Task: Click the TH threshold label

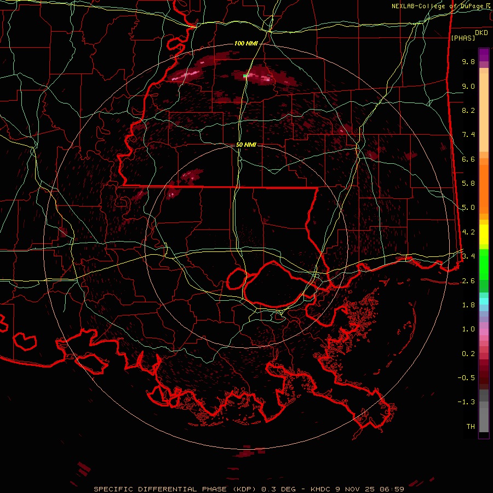Action: [x=471, y=427]
